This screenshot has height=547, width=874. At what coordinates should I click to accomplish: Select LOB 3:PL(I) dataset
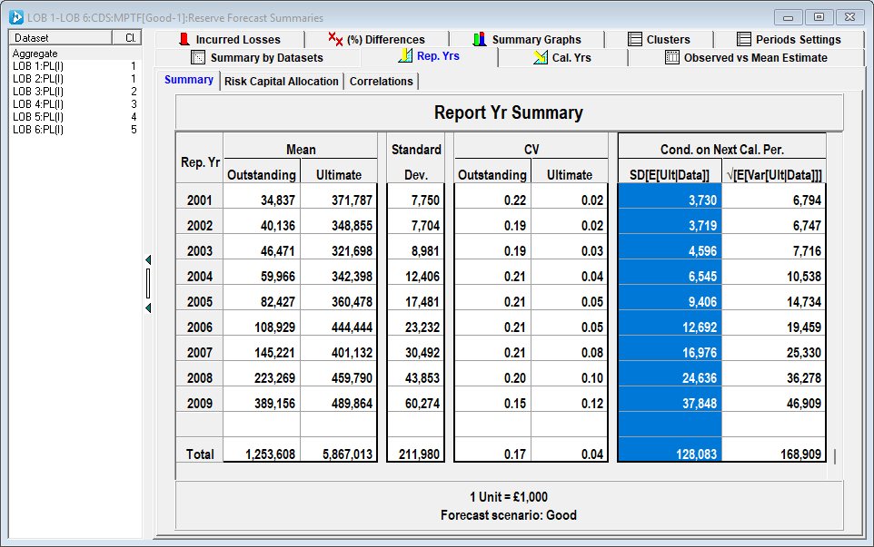click(x=74, y=92)
